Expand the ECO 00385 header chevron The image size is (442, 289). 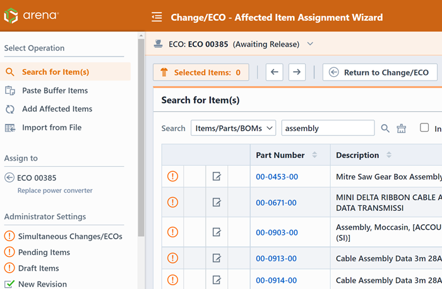[x=309, y=44]
